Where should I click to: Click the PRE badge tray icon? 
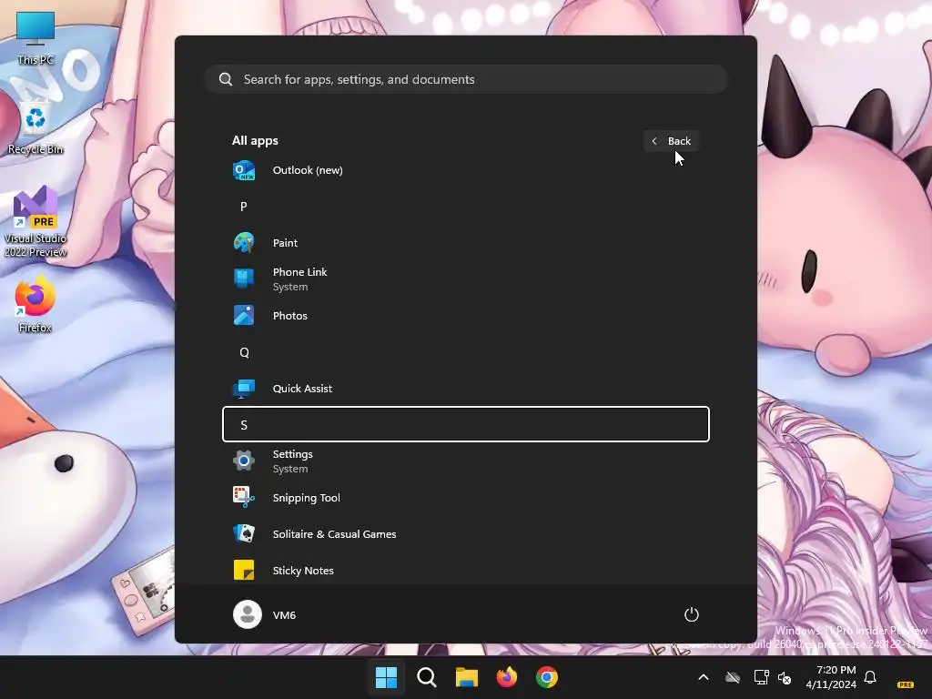click(x=906, y=684)
